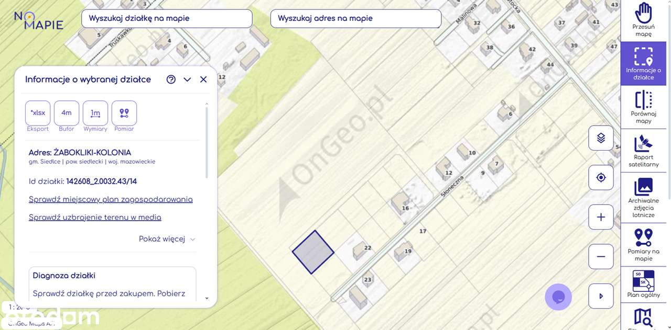Click the Diagnoza działki heading
Image resolution: width=671 pixels, height=330 pixels.
tap(64, 276)
